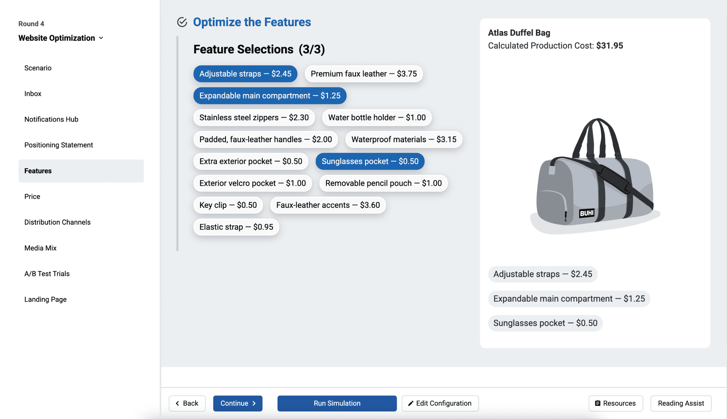Deselect the Adjustable straps feature chip
Viewport: 727px width, 419px height.
click(245, 74)
